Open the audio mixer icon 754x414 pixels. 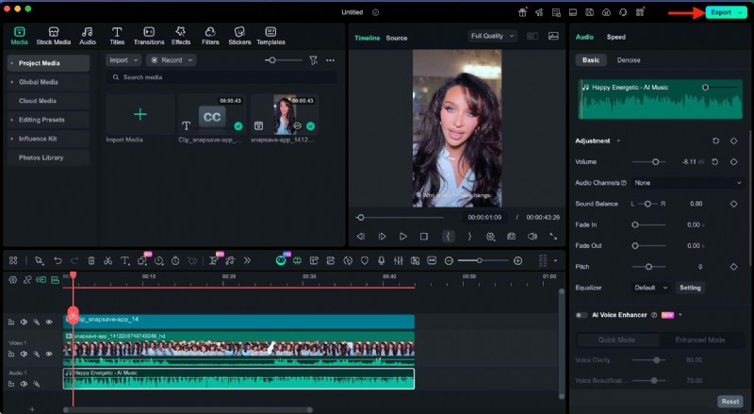pyautogui.click(x=398, y=261)
